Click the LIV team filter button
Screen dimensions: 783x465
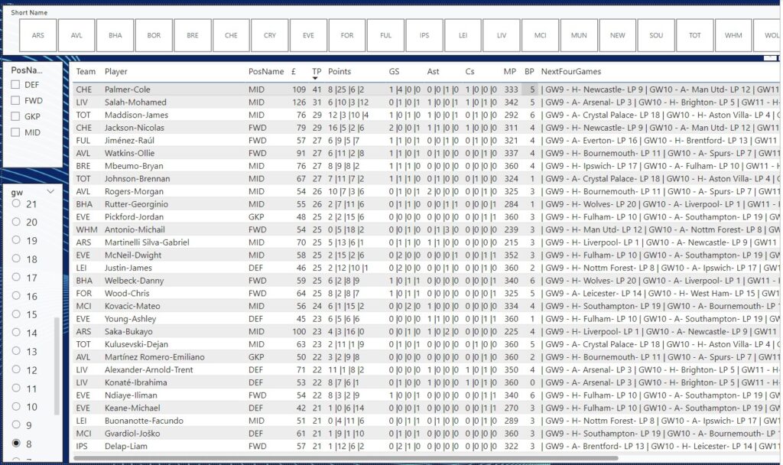[x=502, y=35]
